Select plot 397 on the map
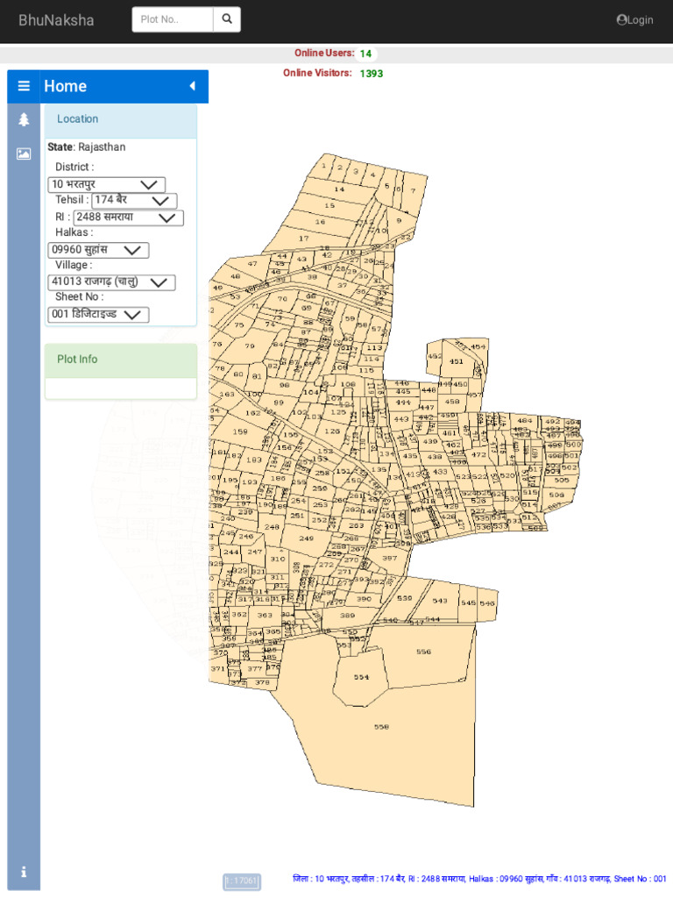Screen dimensions: 673x898 tap(390, 558)
